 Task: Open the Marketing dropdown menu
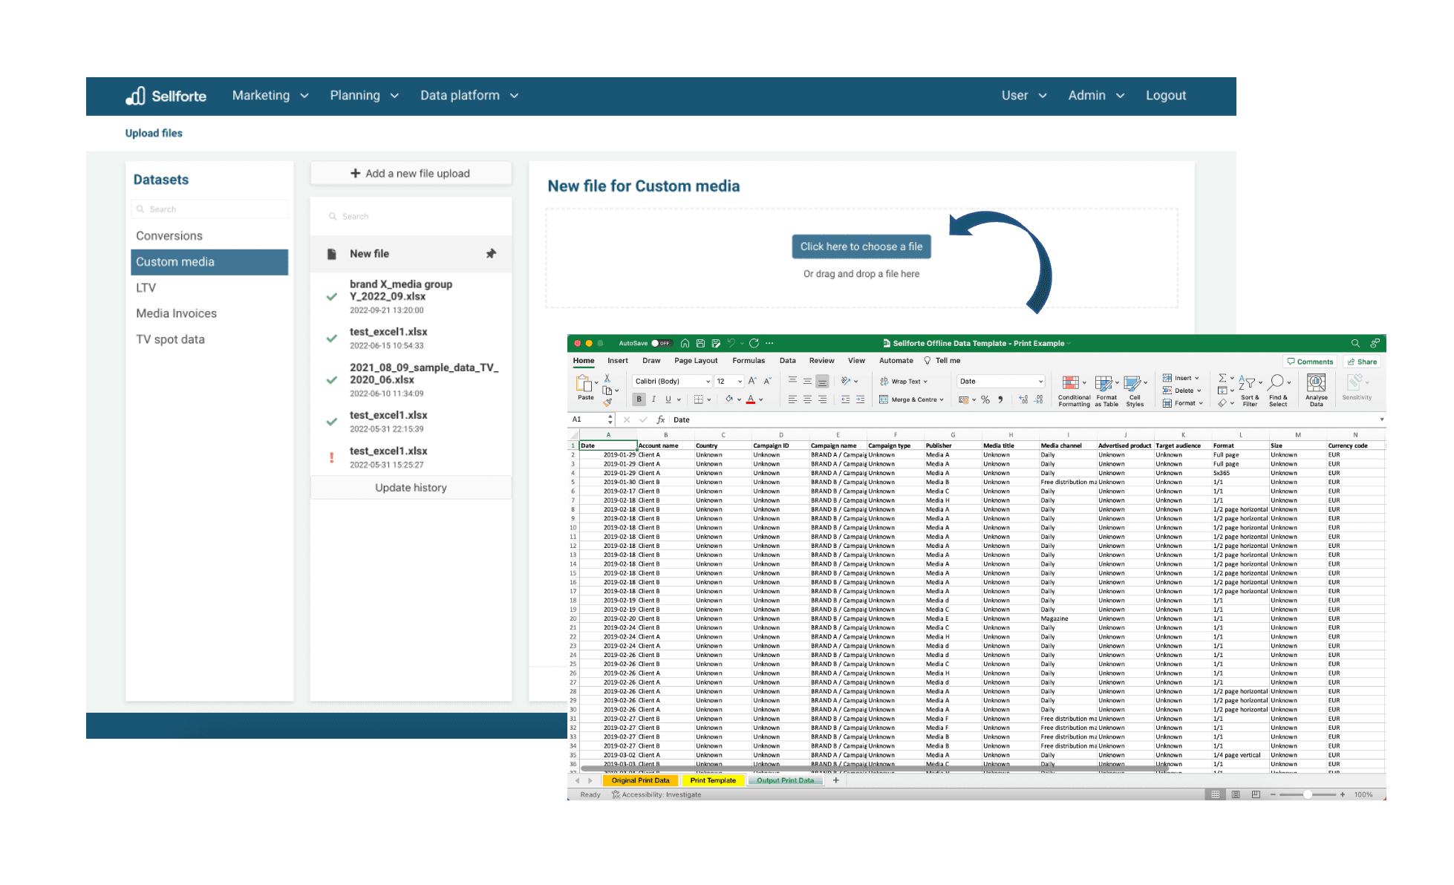(x=270, y=96)
